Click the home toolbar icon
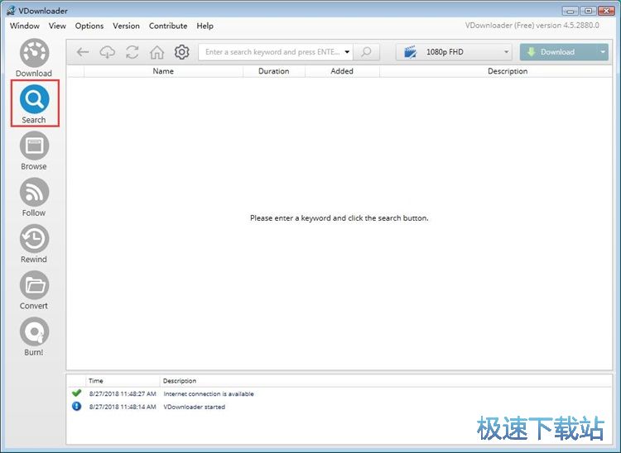This screenshot has height=453, width=621. click(156, 52)
